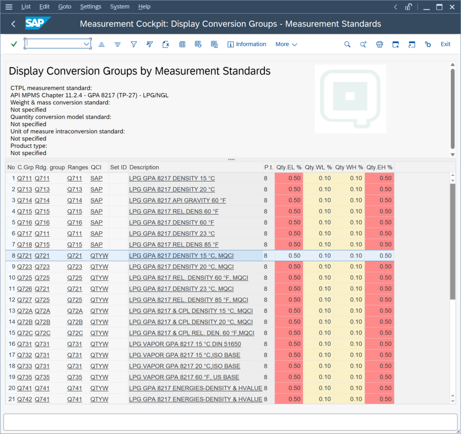Click the funnel icon with pencil
Image resolution: width=461 pixels, height=434 pixels.
coord(149,45)
